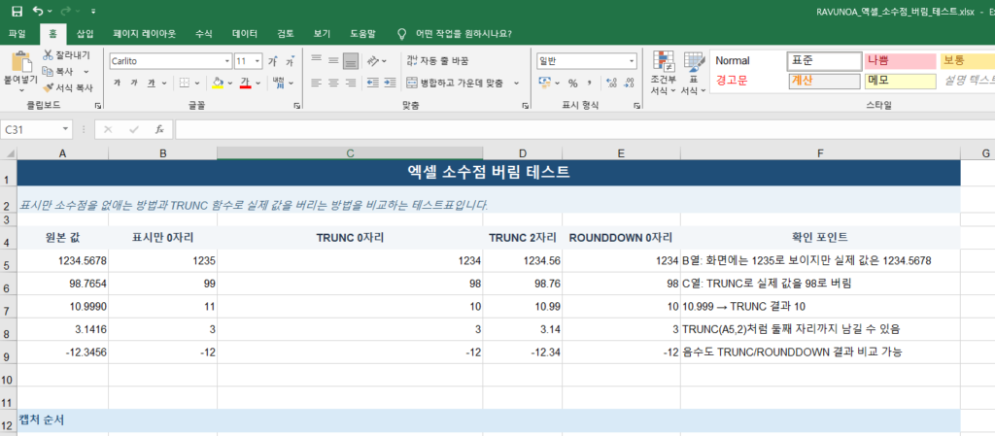
Task: Cut selection with 잘라내기
Action: point(67,55)
